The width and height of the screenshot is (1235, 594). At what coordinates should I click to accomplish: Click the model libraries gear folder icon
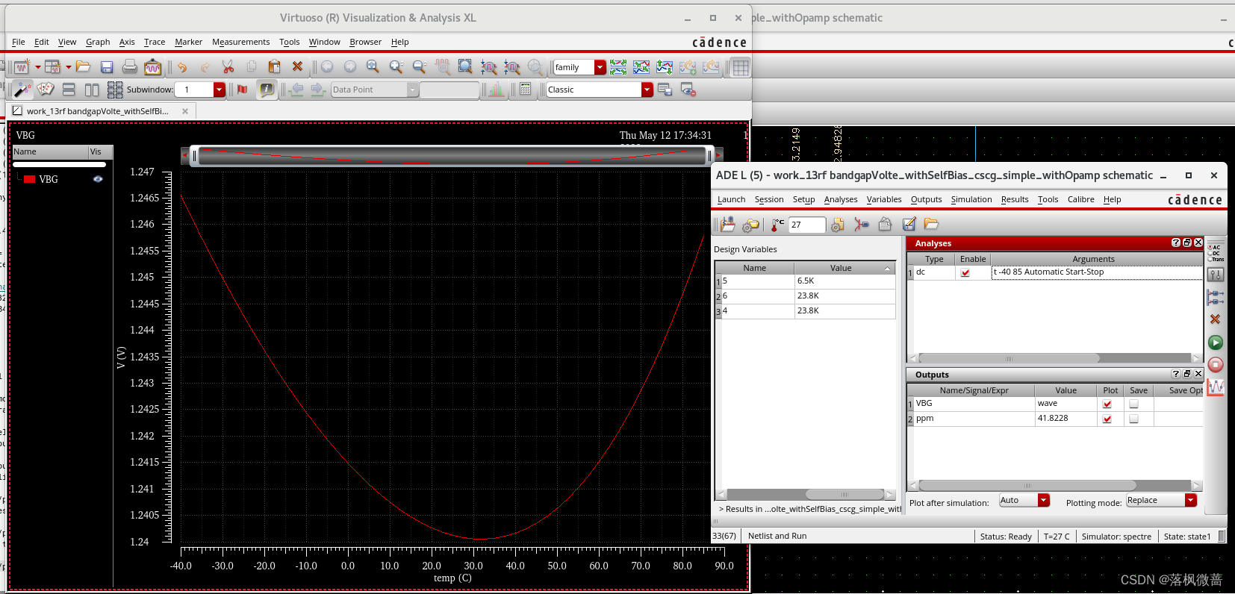point(751,224)
